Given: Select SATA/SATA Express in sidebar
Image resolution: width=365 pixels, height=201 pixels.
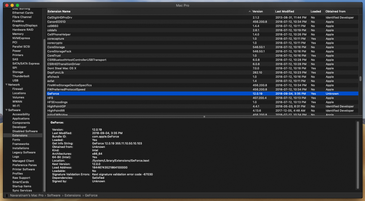Looking at the screenshot, I should tap(26, 64).
